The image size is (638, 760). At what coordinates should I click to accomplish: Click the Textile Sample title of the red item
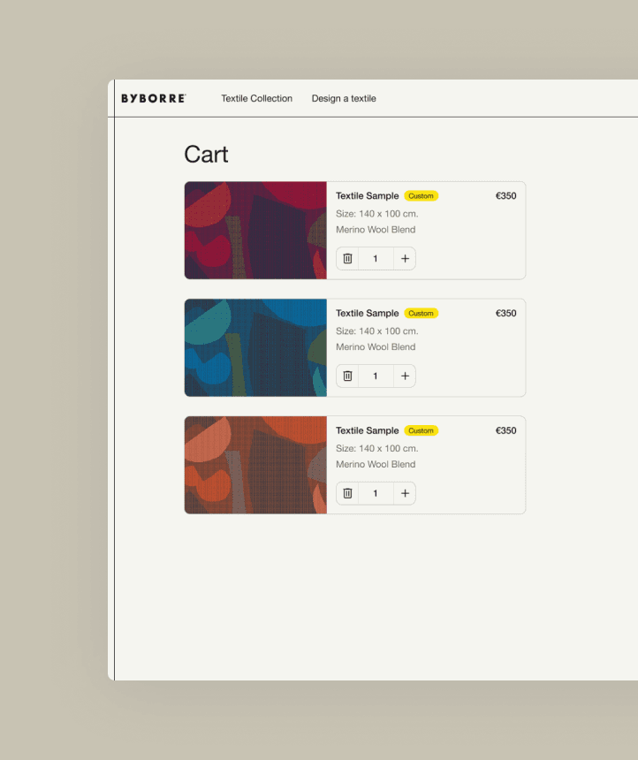tap(367, 196)
